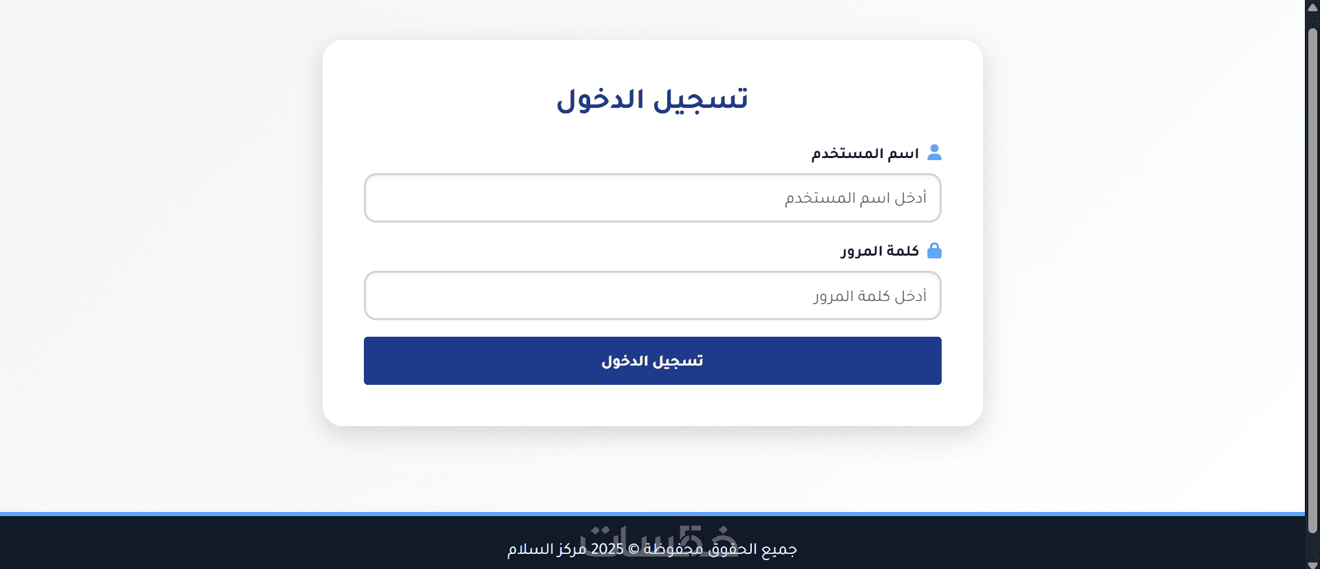
Task: Click the scrollbar down arrow
Action: tap(1312, 564)
